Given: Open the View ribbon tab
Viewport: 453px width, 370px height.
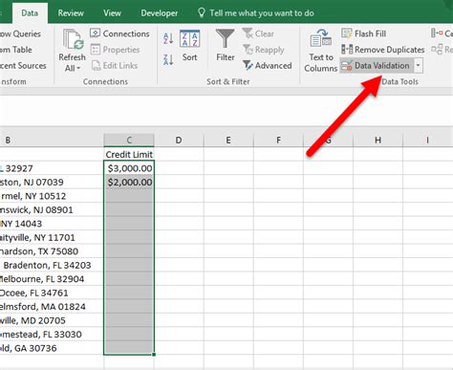Looking at the screenshot, I should click(112, 13).
